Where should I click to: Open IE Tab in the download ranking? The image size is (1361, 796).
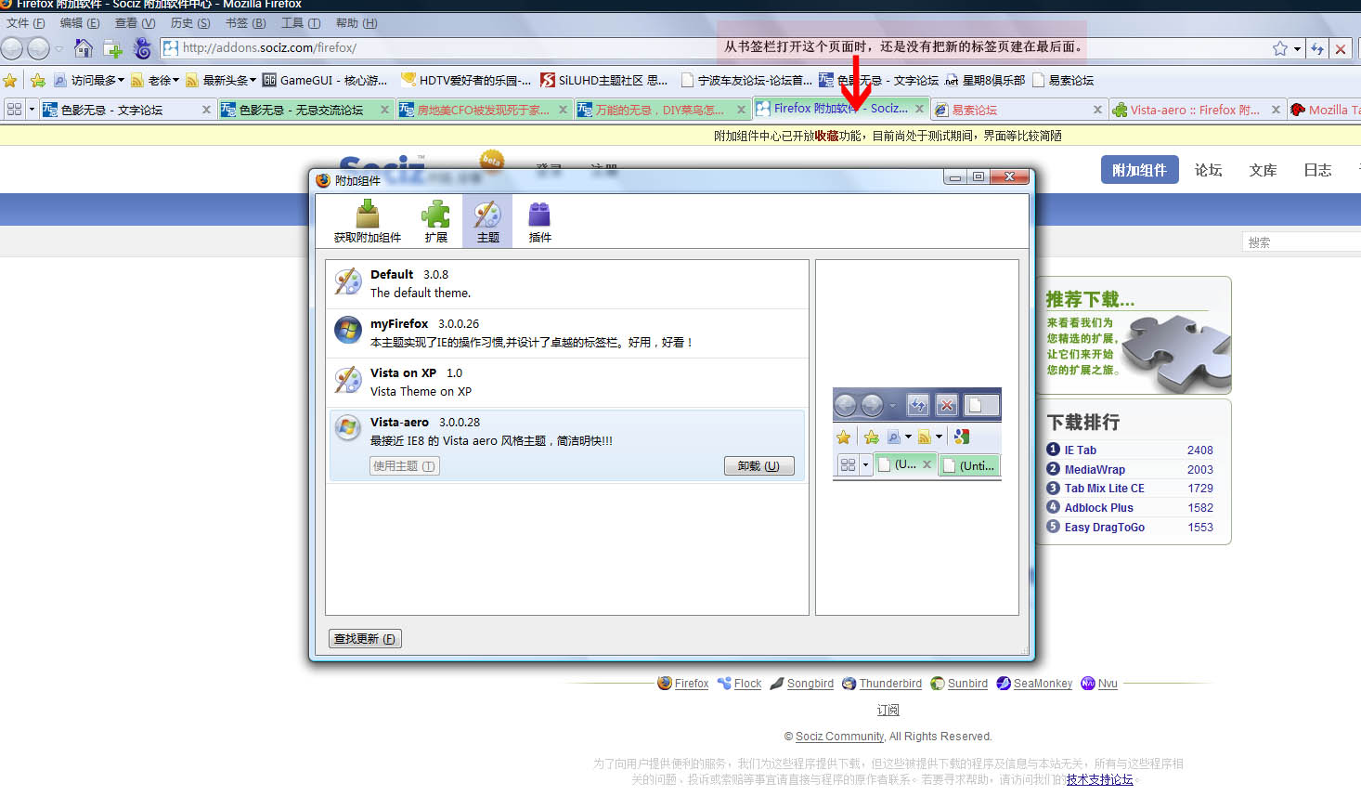click(1080, 450)
